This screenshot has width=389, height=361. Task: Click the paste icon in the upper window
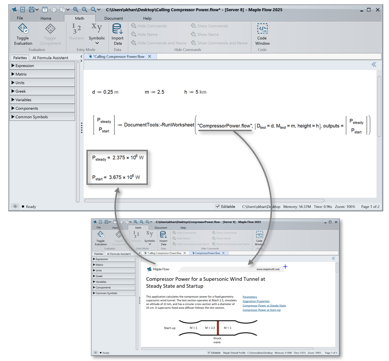[62, 9]
